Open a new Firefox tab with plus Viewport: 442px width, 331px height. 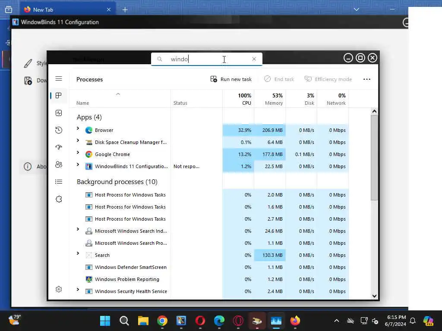coord(125,10)
